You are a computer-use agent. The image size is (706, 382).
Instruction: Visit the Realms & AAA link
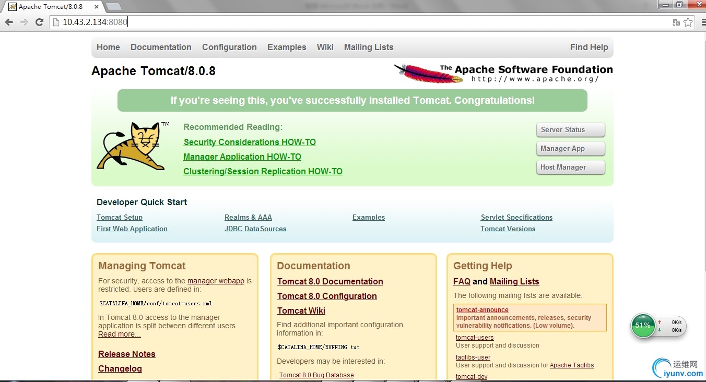(x=248, y=217)
